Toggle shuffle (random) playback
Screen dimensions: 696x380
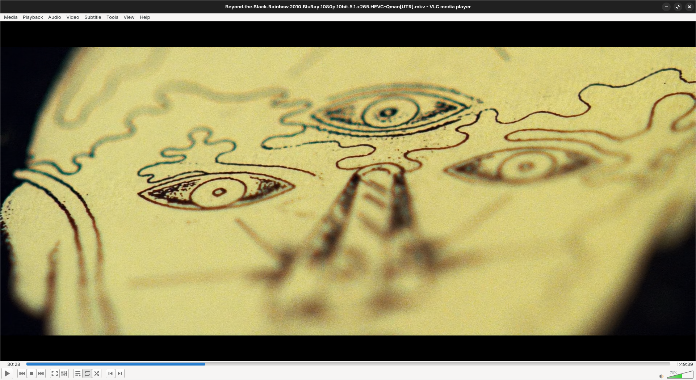tap(97, 373)
